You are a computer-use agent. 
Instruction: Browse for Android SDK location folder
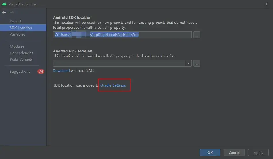[197, 35]
